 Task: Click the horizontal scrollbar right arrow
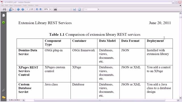(x=178, y=100)
